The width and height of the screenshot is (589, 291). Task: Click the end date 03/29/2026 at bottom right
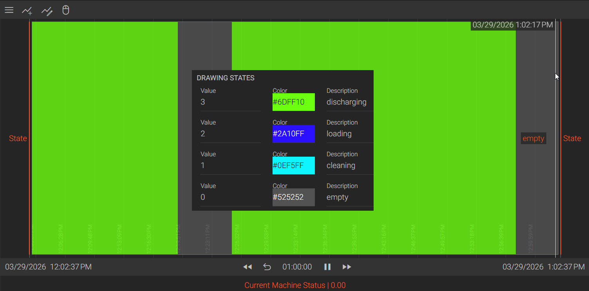tap(523, 267)
